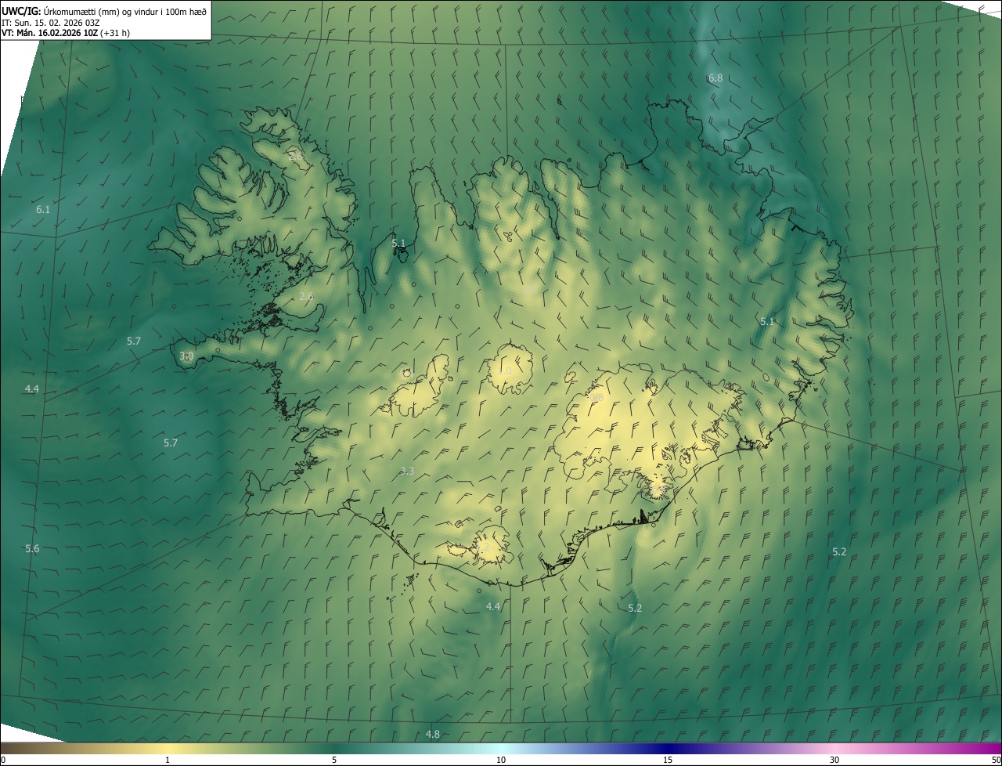Click the color scale tick label 0
The height and width of the screenshot is (766, 1002).
tap(3, 760)
